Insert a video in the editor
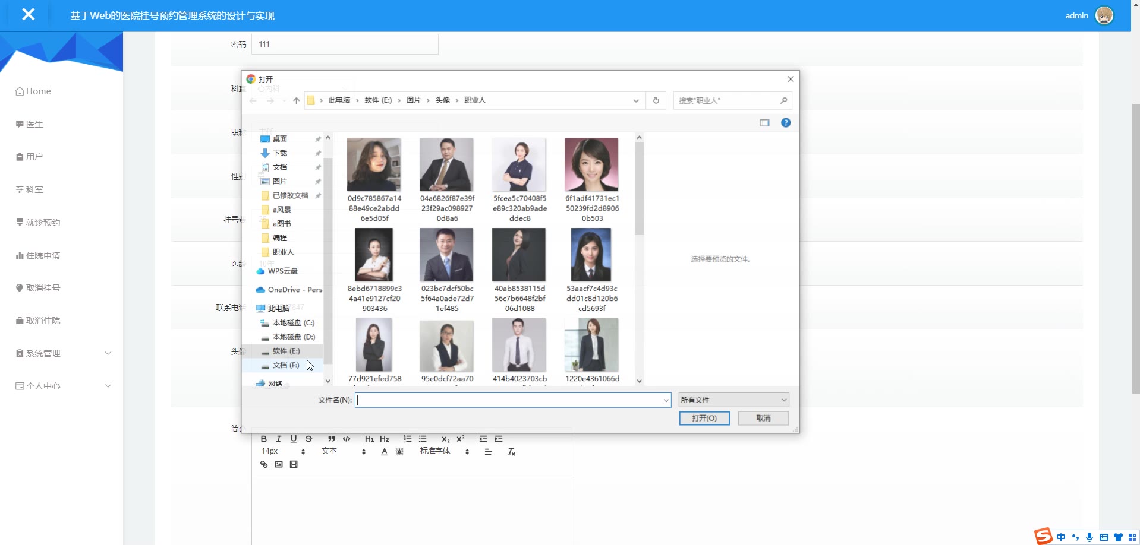This screenshot has height=545, width=1140. coord(294,464)
